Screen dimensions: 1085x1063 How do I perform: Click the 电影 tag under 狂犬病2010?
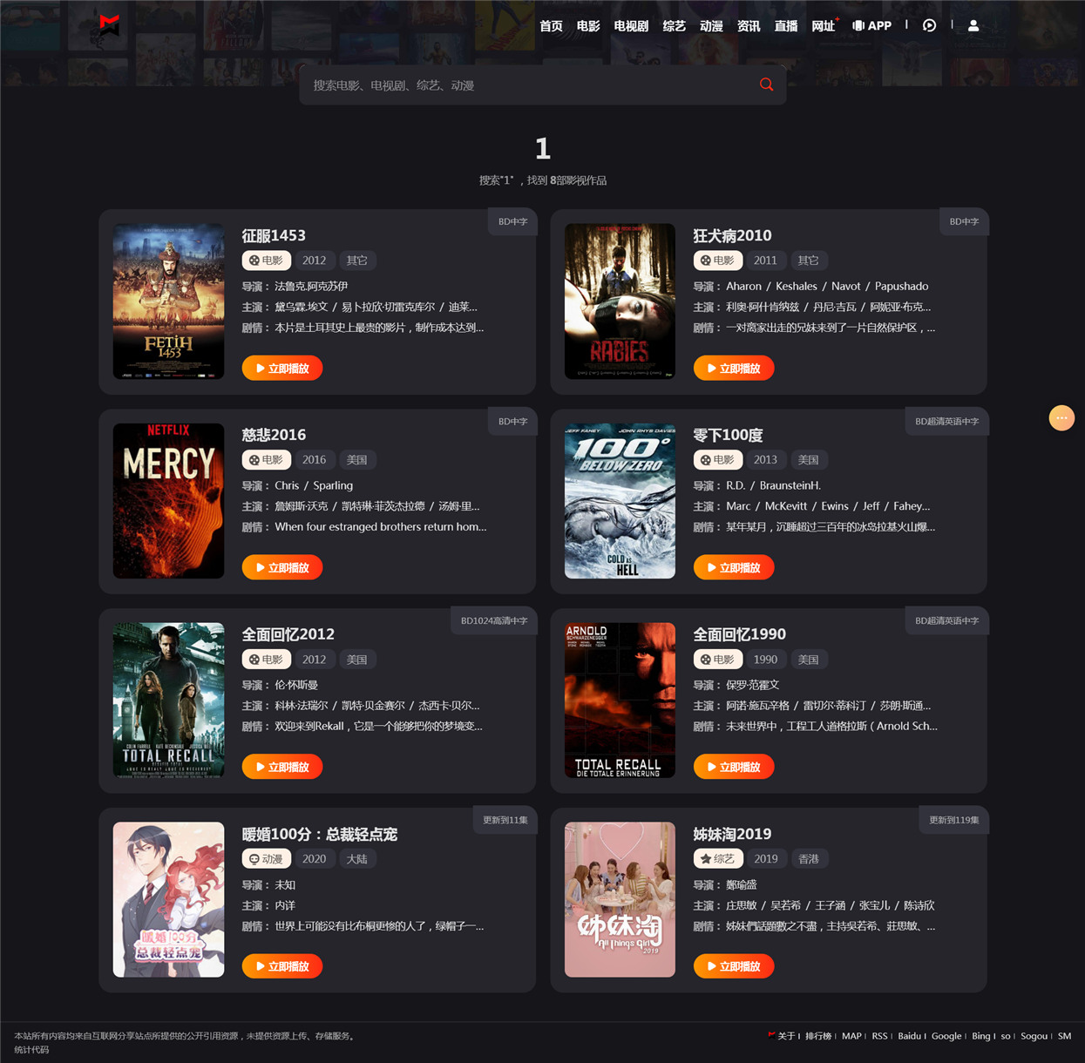[718, 261]
